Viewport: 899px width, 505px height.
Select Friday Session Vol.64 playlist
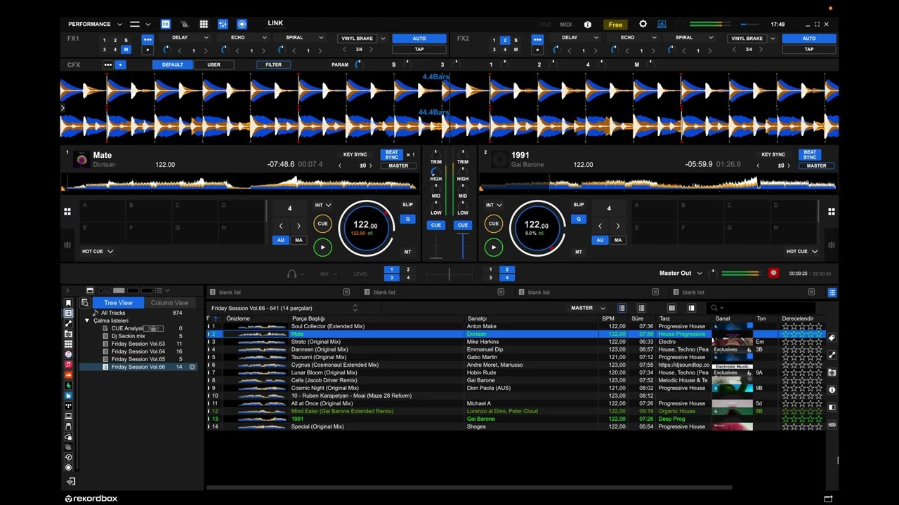(138, 351)
